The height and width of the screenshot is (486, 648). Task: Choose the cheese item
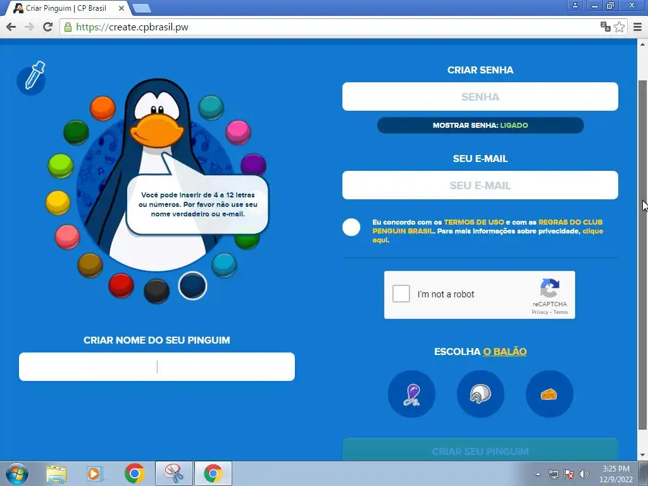(549, 394)
